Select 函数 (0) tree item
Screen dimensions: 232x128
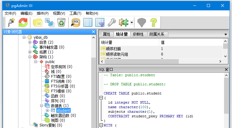tap(58, 96)
